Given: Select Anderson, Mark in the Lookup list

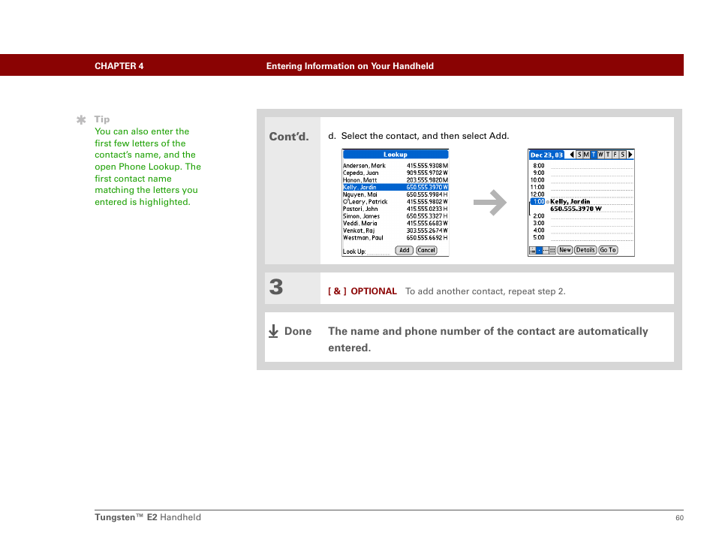Looking at the screenshot, I should tap(396, 166).
